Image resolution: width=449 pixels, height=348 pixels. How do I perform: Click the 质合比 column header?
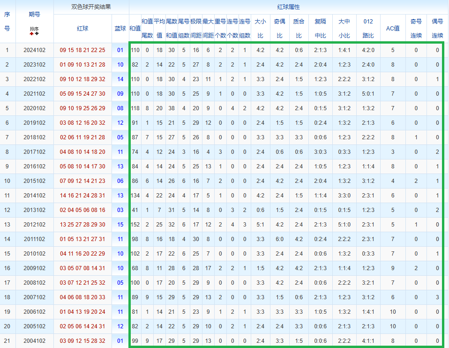pyautogui.click(x=299, y=29)
